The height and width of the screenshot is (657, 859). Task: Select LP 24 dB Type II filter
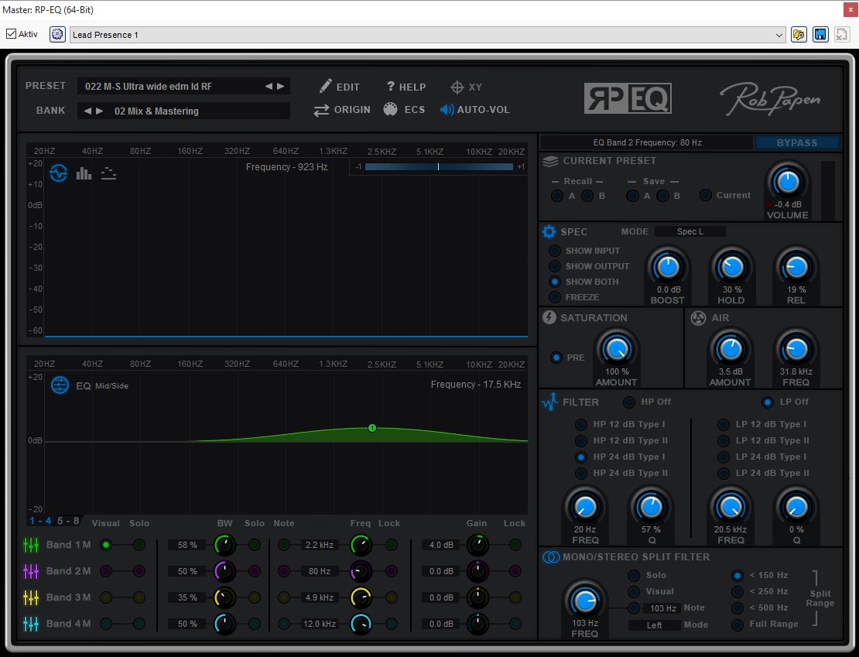click(x=723, y=473)
